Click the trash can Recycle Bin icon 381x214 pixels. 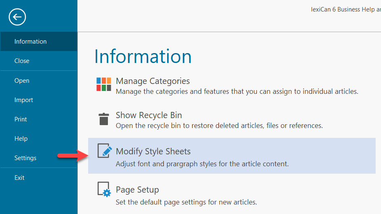(104, 119)
